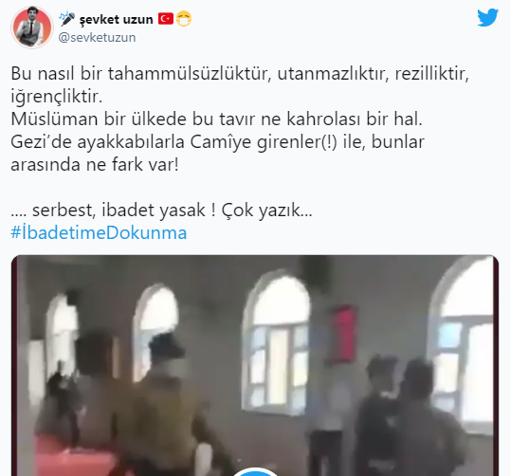Click the Turkish flag emoji
This screenshot has height=476, width=510.
166,19
